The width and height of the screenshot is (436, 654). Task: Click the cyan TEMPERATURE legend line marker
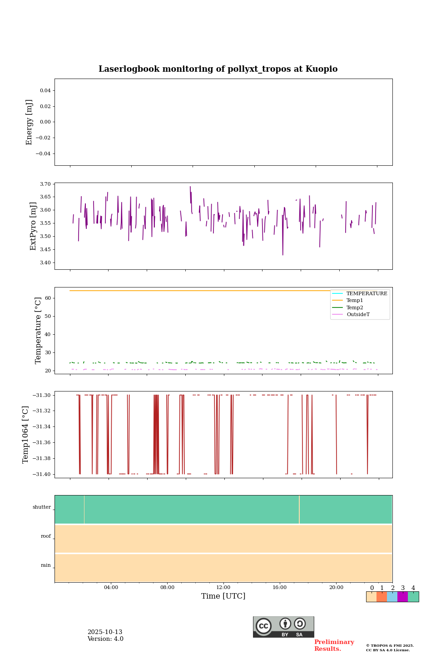tap(337, 294)
